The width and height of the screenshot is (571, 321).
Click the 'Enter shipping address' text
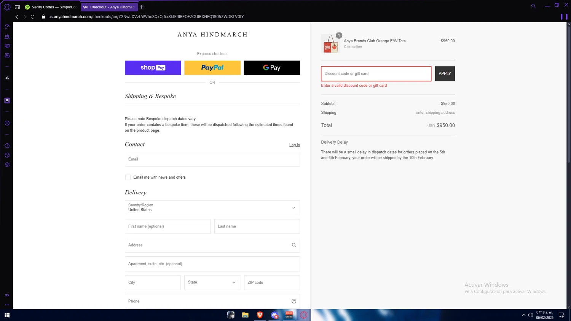[435, 113]
